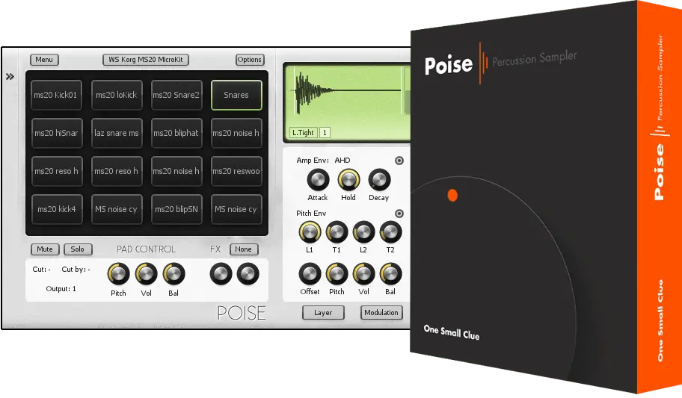Expand the side panel with double-arrow icon
This screenshot has width=682, height=398.
(x=10, y=77)
